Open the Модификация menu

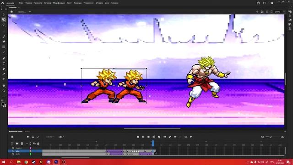[59, 3]
